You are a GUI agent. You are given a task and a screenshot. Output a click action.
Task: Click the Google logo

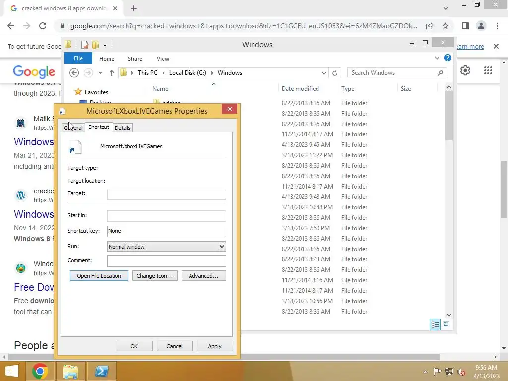tap(34, 71)
